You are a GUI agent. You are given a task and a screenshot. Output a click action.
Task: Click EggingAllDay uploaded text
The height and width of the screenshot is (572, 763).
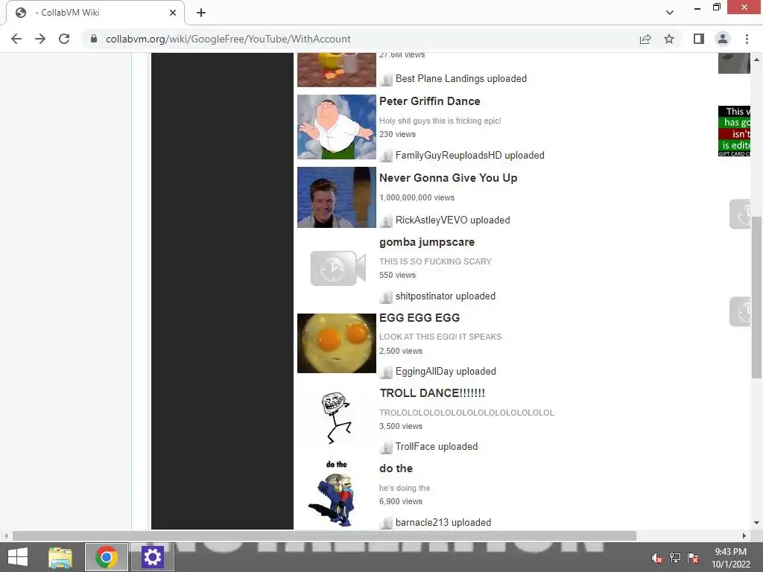(x=446, y=372)
